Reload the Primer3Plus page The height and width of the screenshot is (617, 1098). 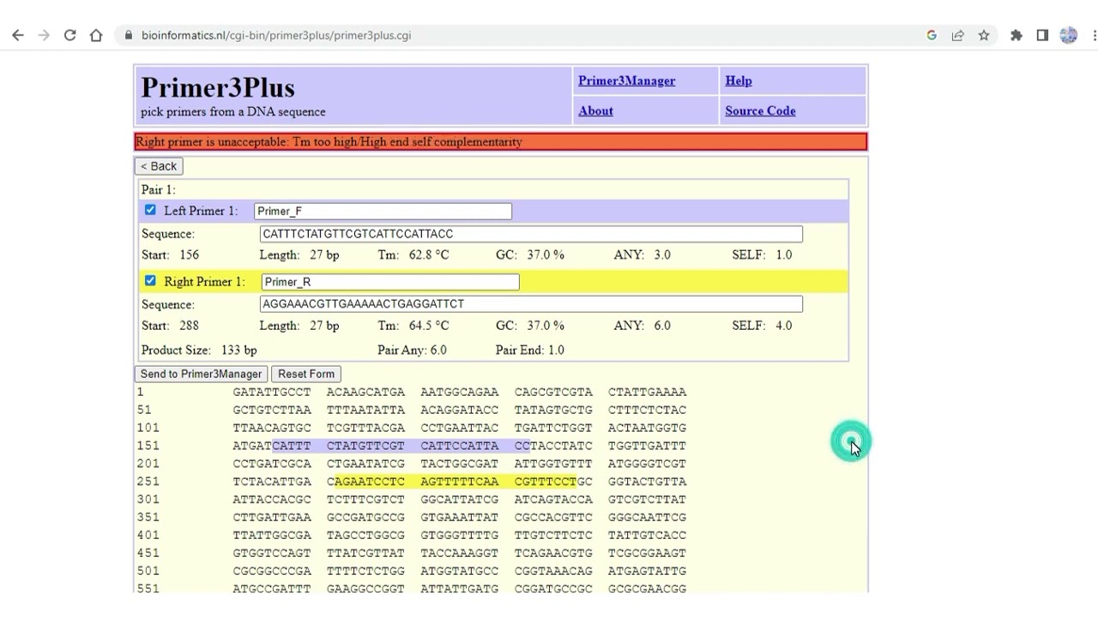click(70, 35)
